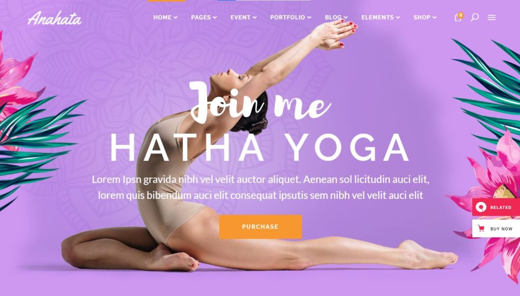520x296 pixels.
Task: Click the orange Purchase button
Action: pyautogui.click(x=261, y=226)
